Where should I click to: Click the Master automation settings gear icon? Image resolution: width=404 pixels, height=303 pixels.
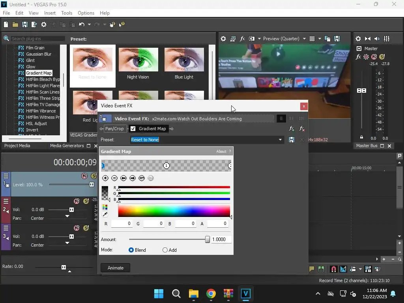pyautogui.click(x=366, y=57)
